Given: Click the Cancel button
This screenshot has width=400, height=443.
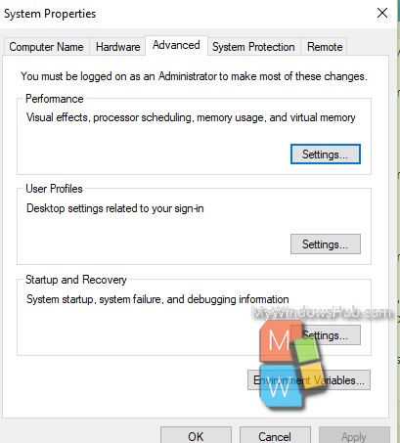Looking at the screenshot, I should [x=275, y=435].
